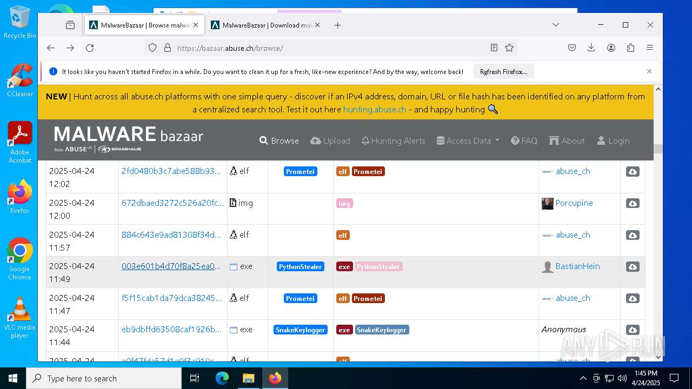Close the Download malware tab
This screenshot has width=692, height=389.
point(317,25)
